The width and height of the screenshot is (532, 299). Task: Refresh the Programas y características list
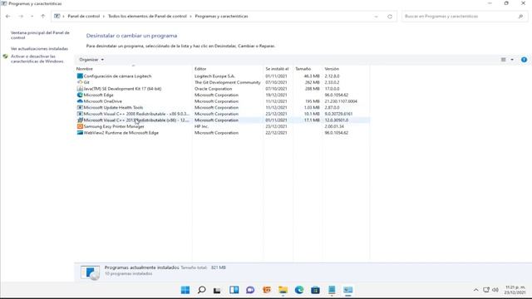(390, 17)
